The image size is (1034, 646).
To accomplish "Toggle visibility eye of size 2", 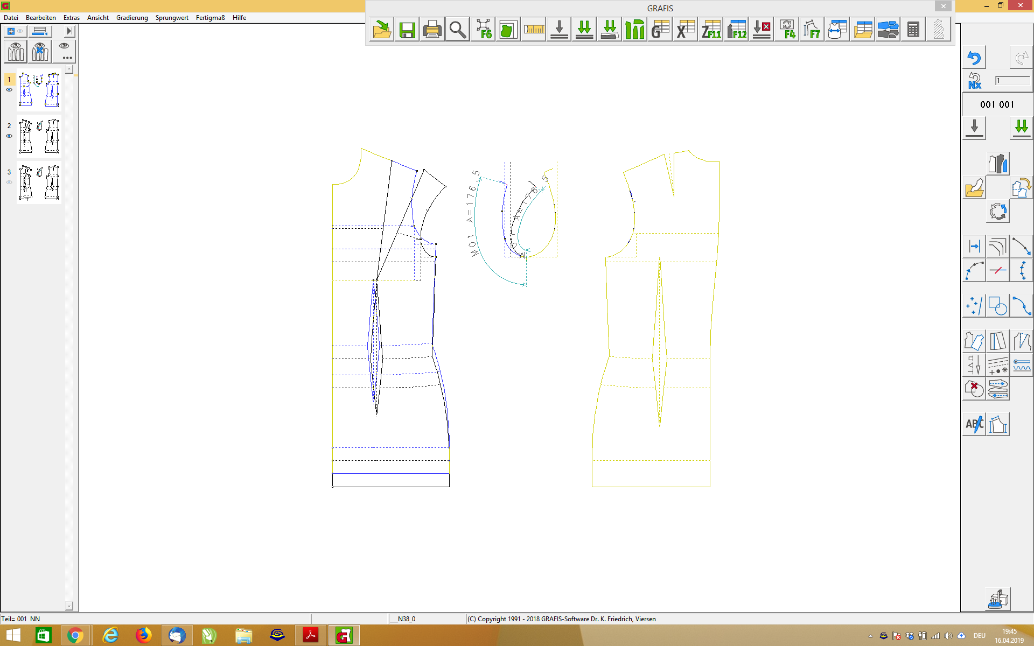I will click(x=9, y=136).
